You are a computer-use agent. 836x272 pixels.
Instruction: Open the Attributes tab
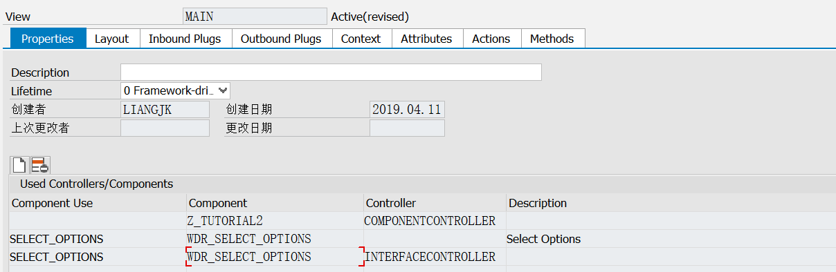(x=426, y=39)
